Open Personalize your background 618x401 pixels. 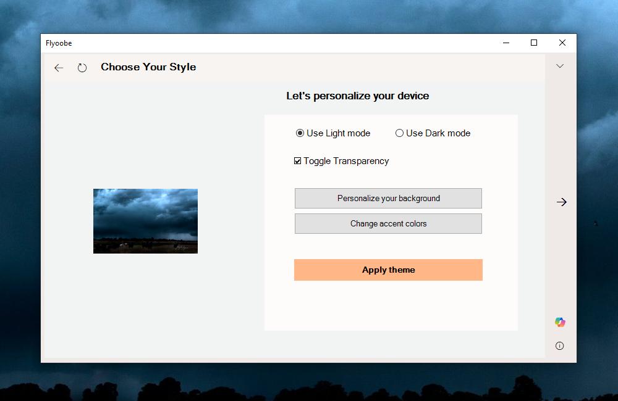click(x=388, y=198)
